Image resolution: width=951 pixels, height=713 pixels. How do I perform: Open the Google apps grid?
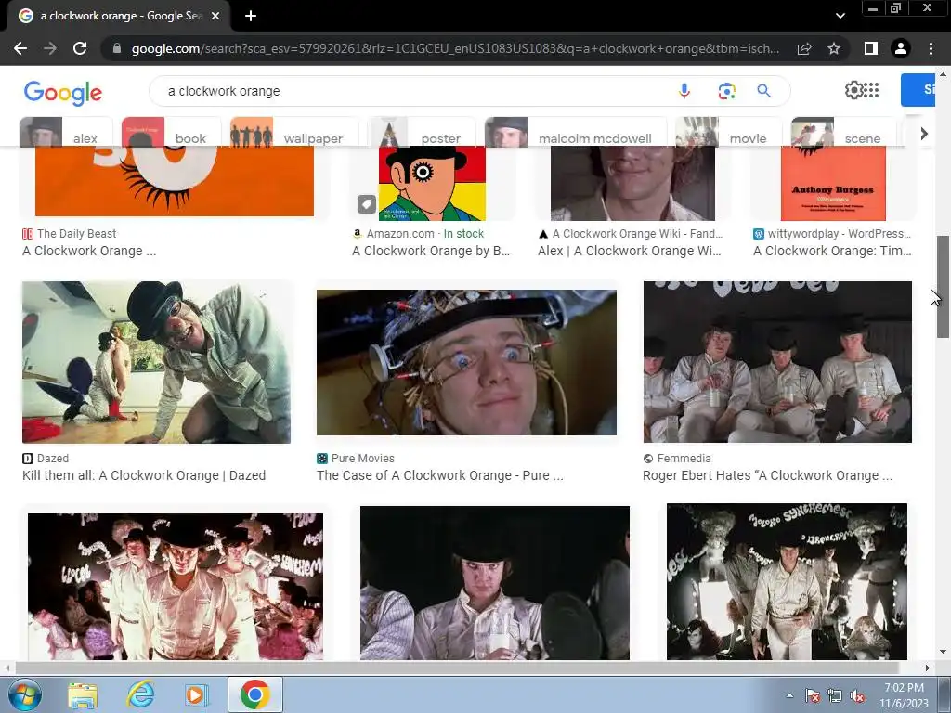coord(871,90)
